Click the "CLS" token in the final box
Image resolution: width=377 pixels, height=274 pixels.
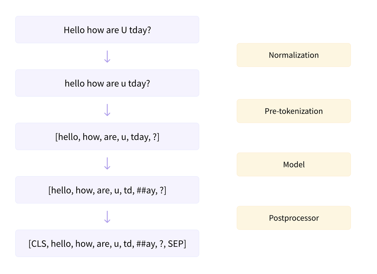(39, 244)
